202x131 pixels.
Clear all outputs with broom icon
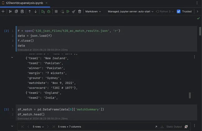[x=74, y=11]
